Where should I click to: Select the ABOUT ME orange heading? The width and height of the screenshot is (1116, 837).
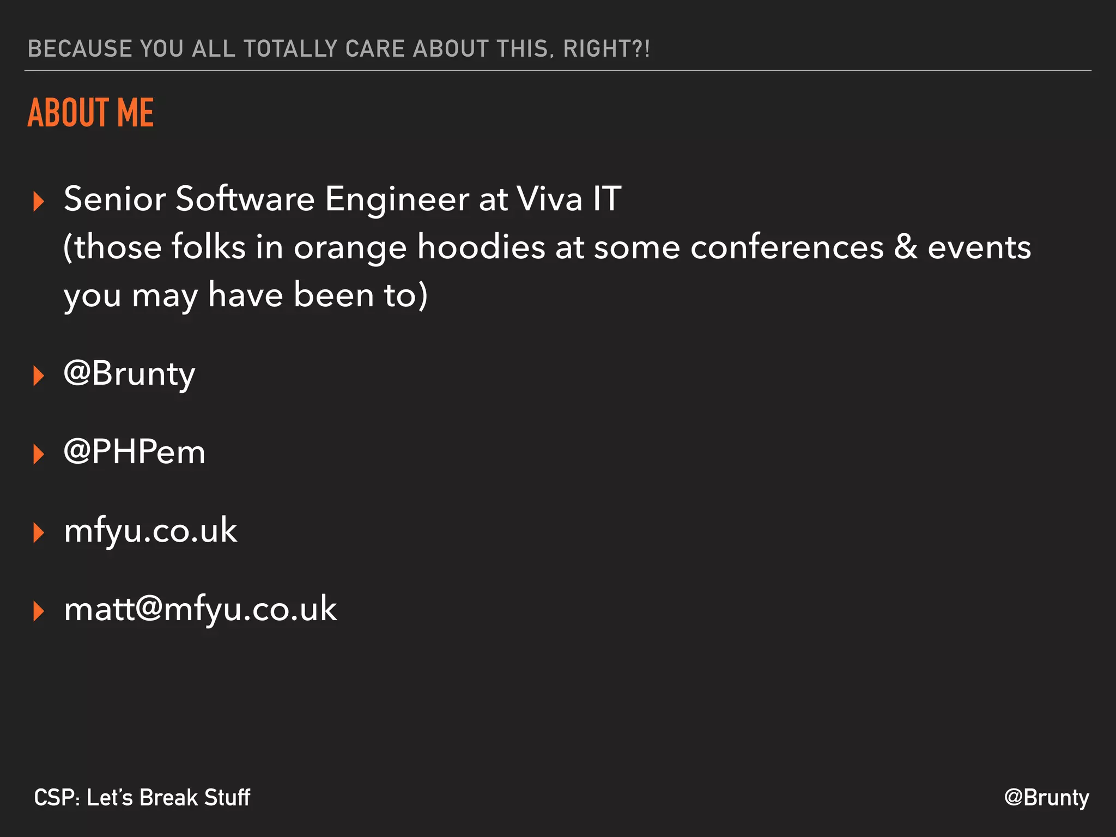click(90, 113)
